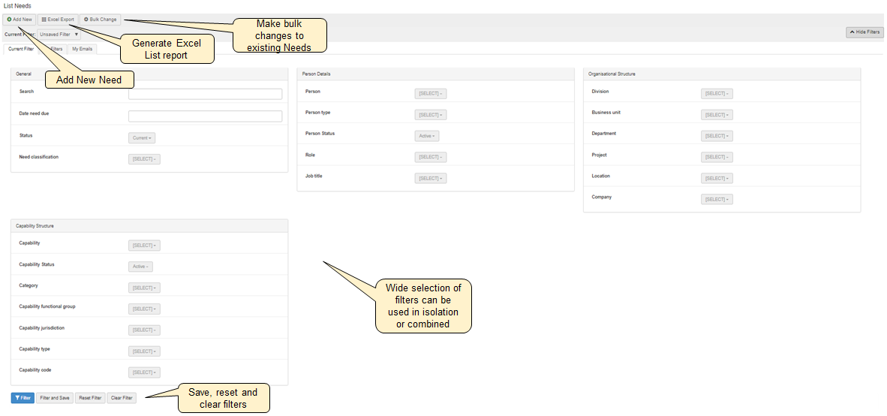Open the Company select dropdown
Image resolution: width=887 pixels, height=416 pixels.
(717, 199)
